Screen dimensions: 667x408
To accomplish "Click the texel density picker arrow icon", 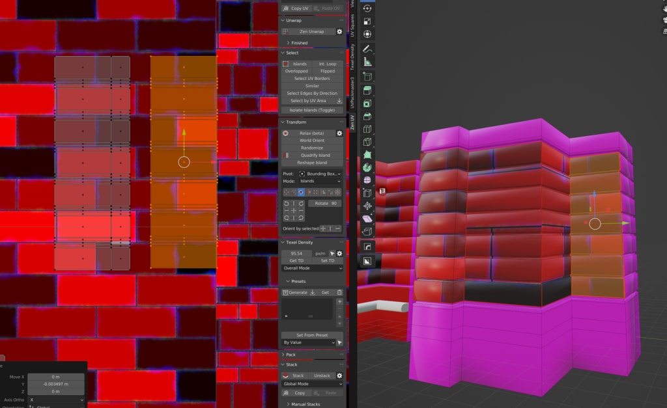I will (332, 253).
